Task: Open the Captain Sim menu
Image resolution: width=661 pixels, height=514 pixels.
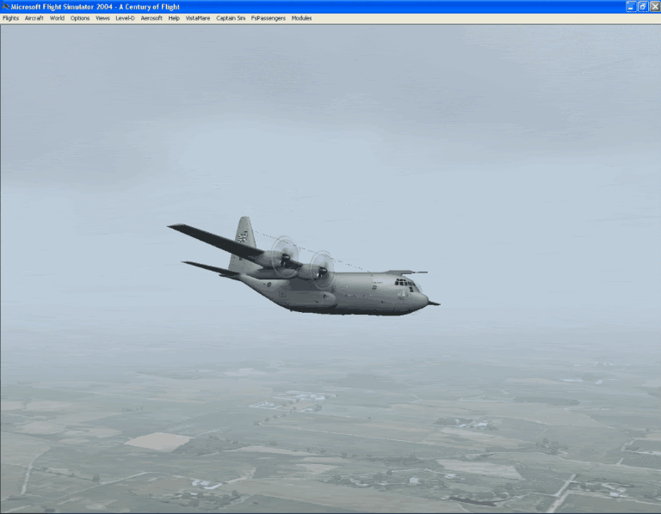Action: pos(231,18)
